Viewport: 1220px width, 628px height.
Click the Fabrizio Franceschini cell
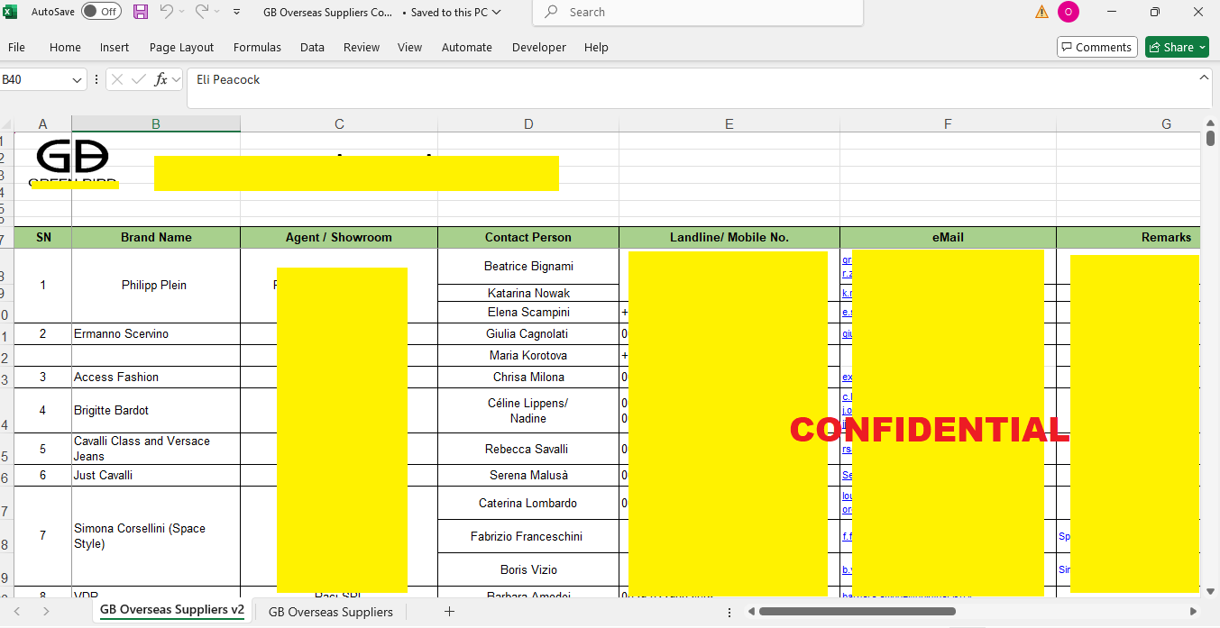pos(528,536)
